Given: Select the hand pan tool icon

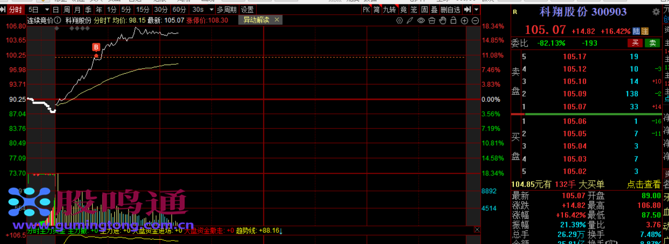Looking at the screenshot, I should point(443,20).
